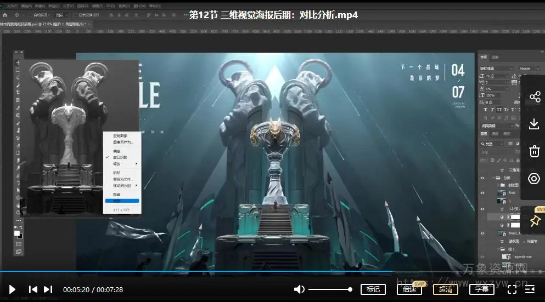Toggle visibility of the final layer
Image resolution: width=545 pixels, height=302 pixels.
(x=482, y=193)
